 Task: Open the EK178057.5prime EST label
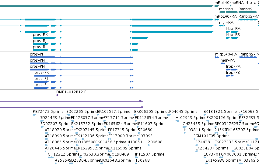[x=87, y=118]
